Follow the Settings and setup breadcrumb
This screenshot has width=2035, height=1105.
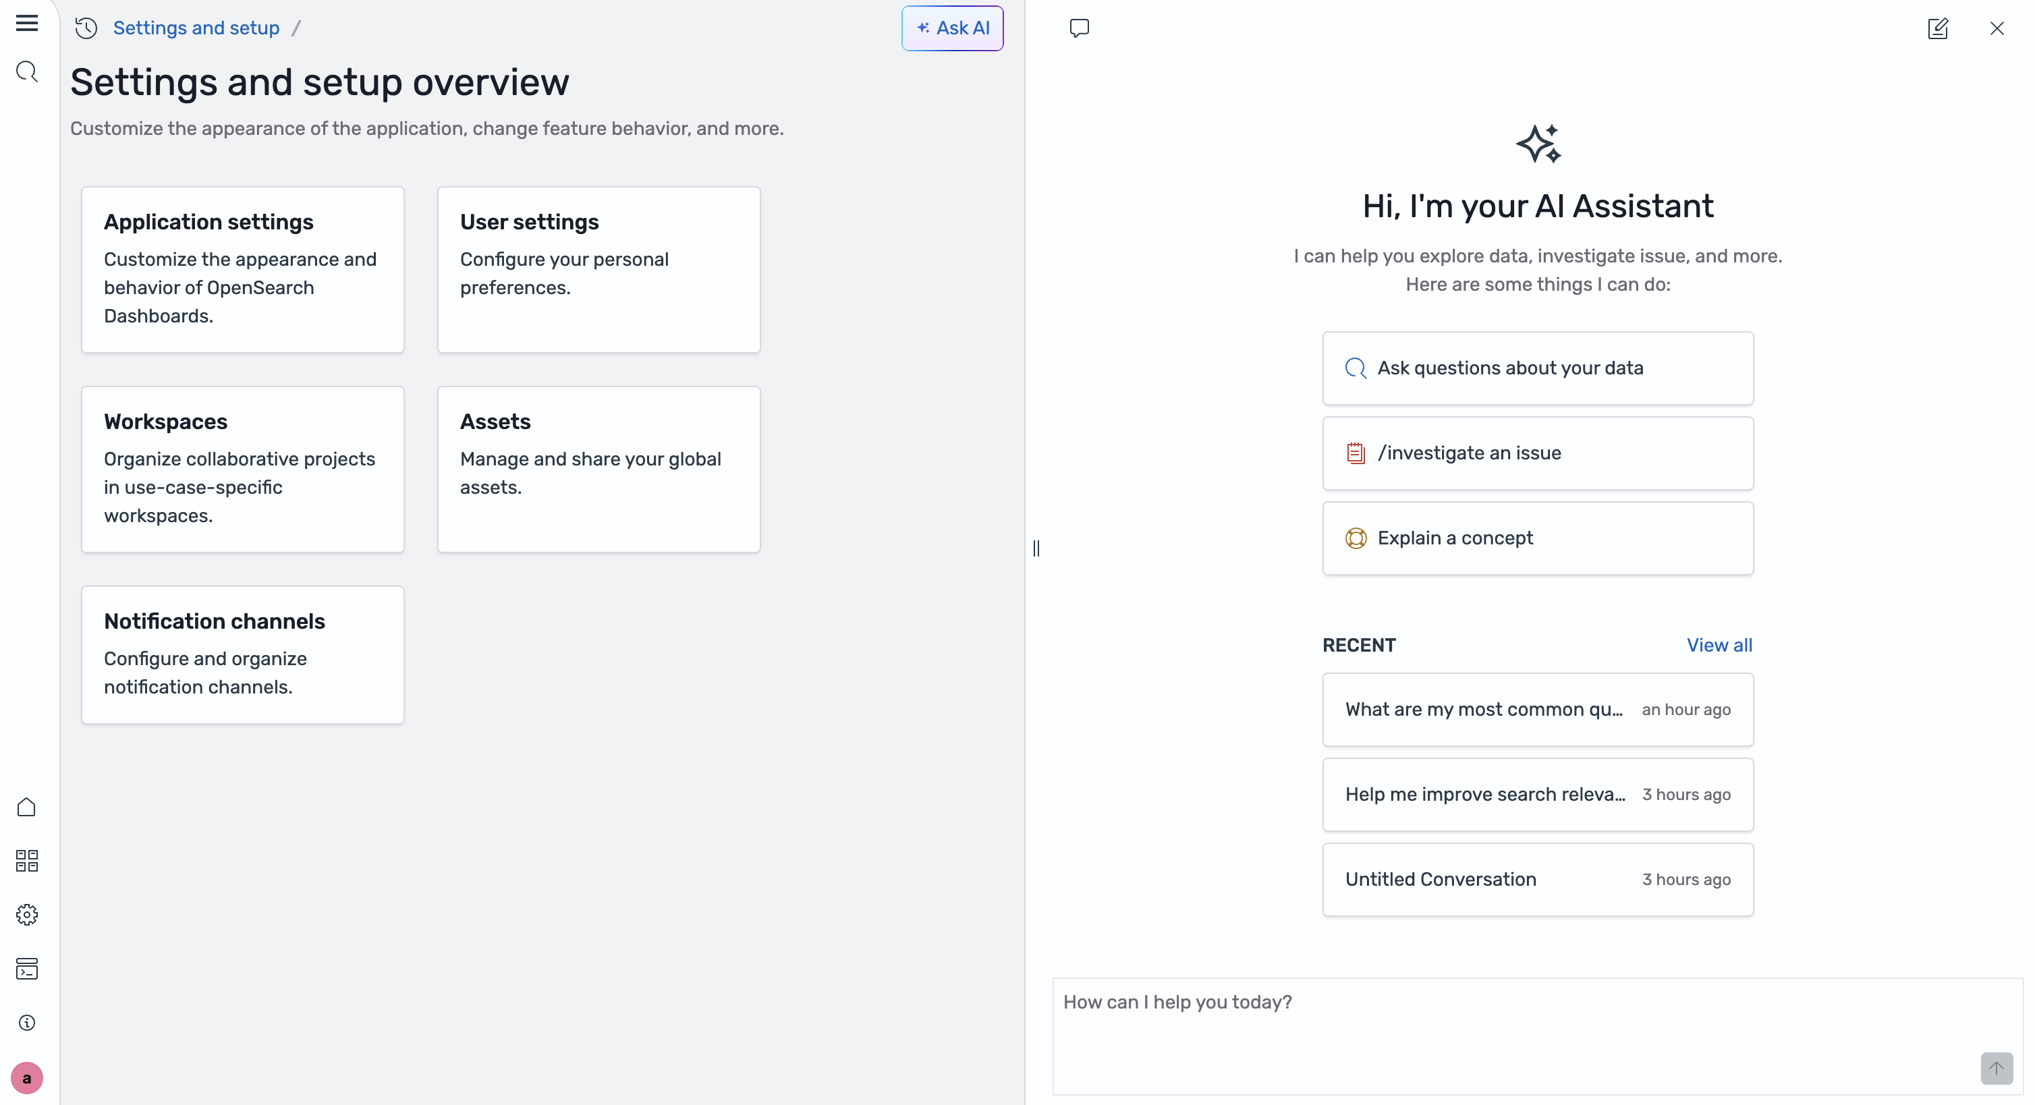196,28
